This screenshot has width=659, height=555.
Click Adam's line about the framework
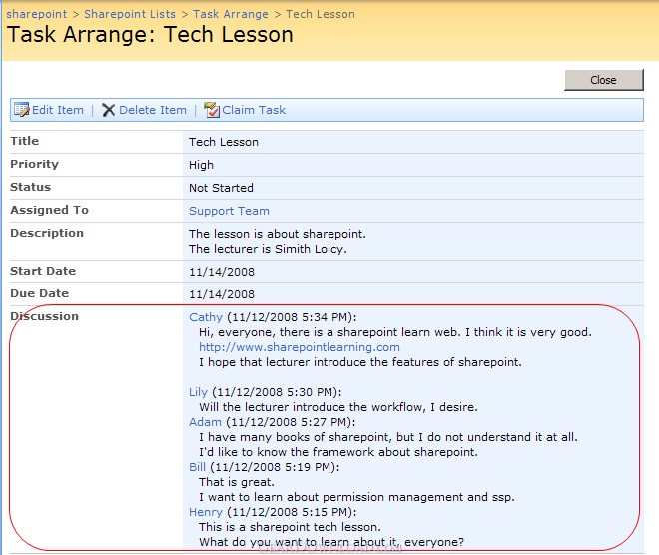[338, 452]
